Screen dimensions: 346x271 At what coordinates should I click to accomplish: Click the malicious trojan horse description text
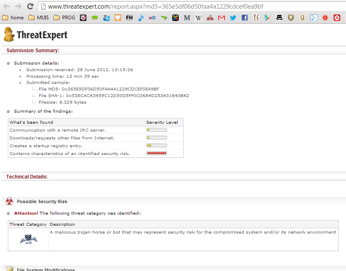pos(193,232)
